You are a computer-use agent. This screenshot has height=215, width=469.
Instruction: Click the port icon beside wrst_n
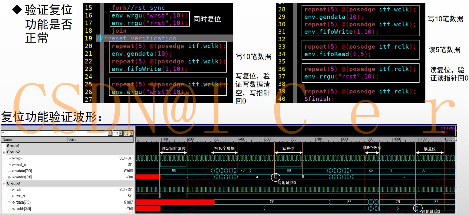(x=13, y=165)
